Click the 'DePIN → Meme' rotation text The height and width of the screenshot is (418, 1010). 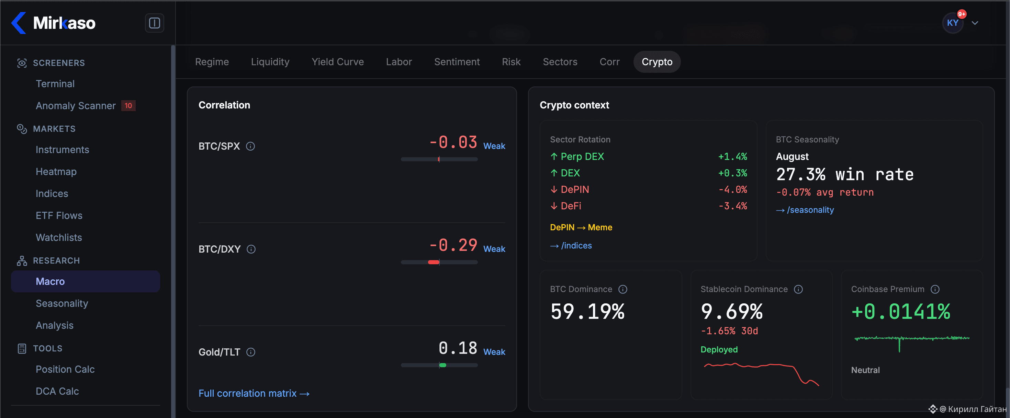pos(581,228)
